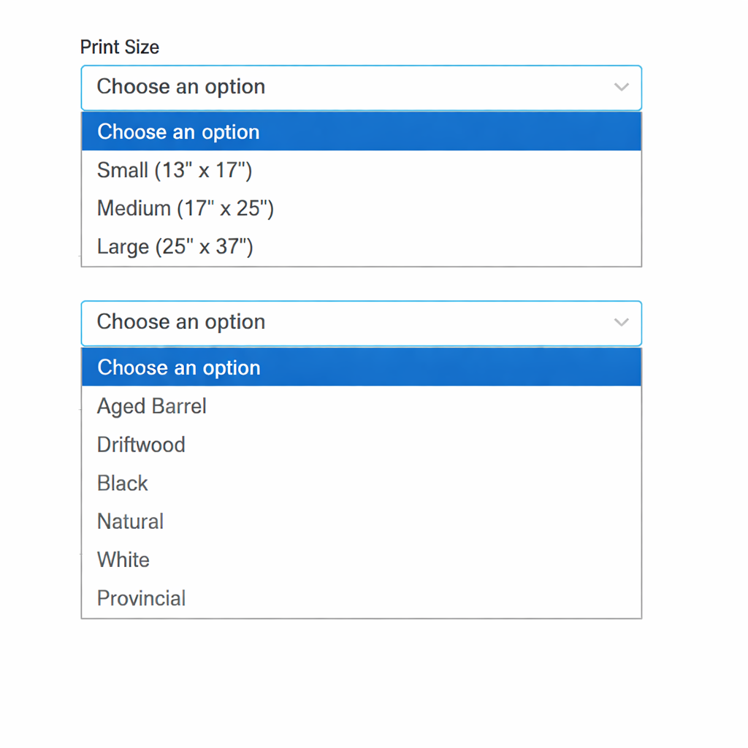Open the Print Size dropdown box

pyautogui.click(x=361, y=87)
